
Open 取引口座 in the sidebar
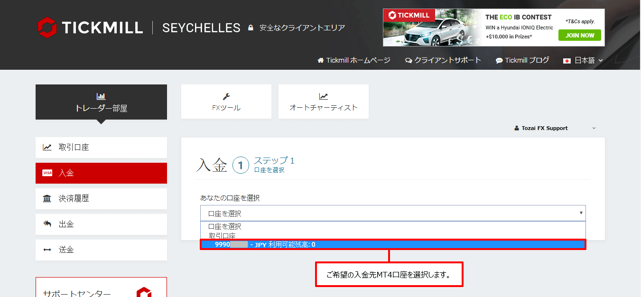click(x=101, y=148)
